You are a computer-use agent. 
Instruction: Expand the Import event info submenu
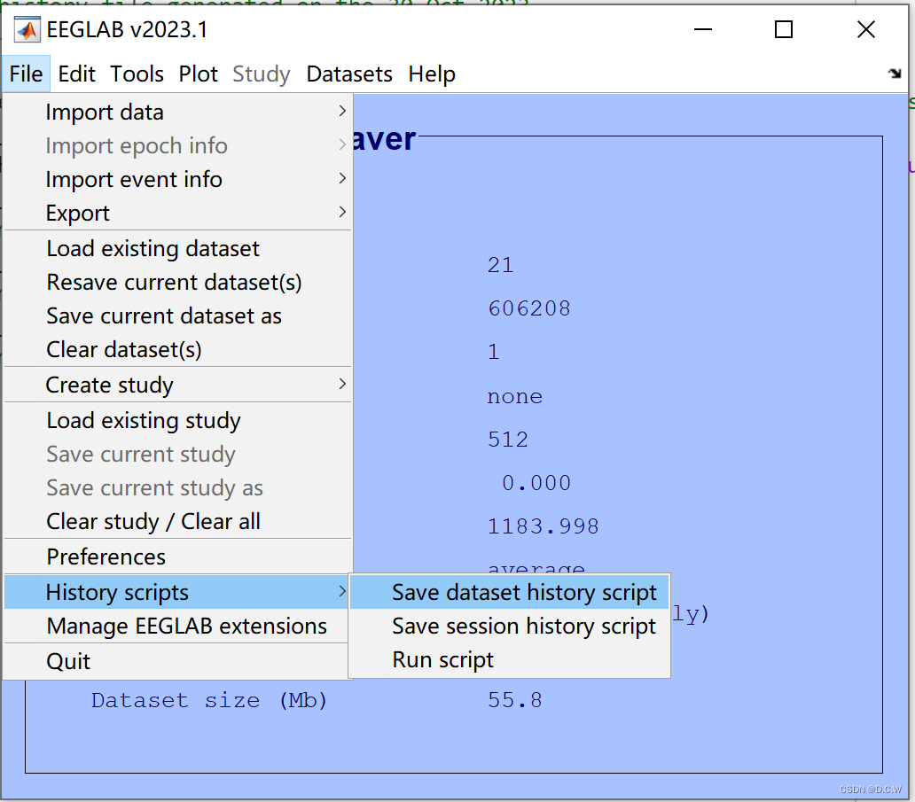[178, 179]
